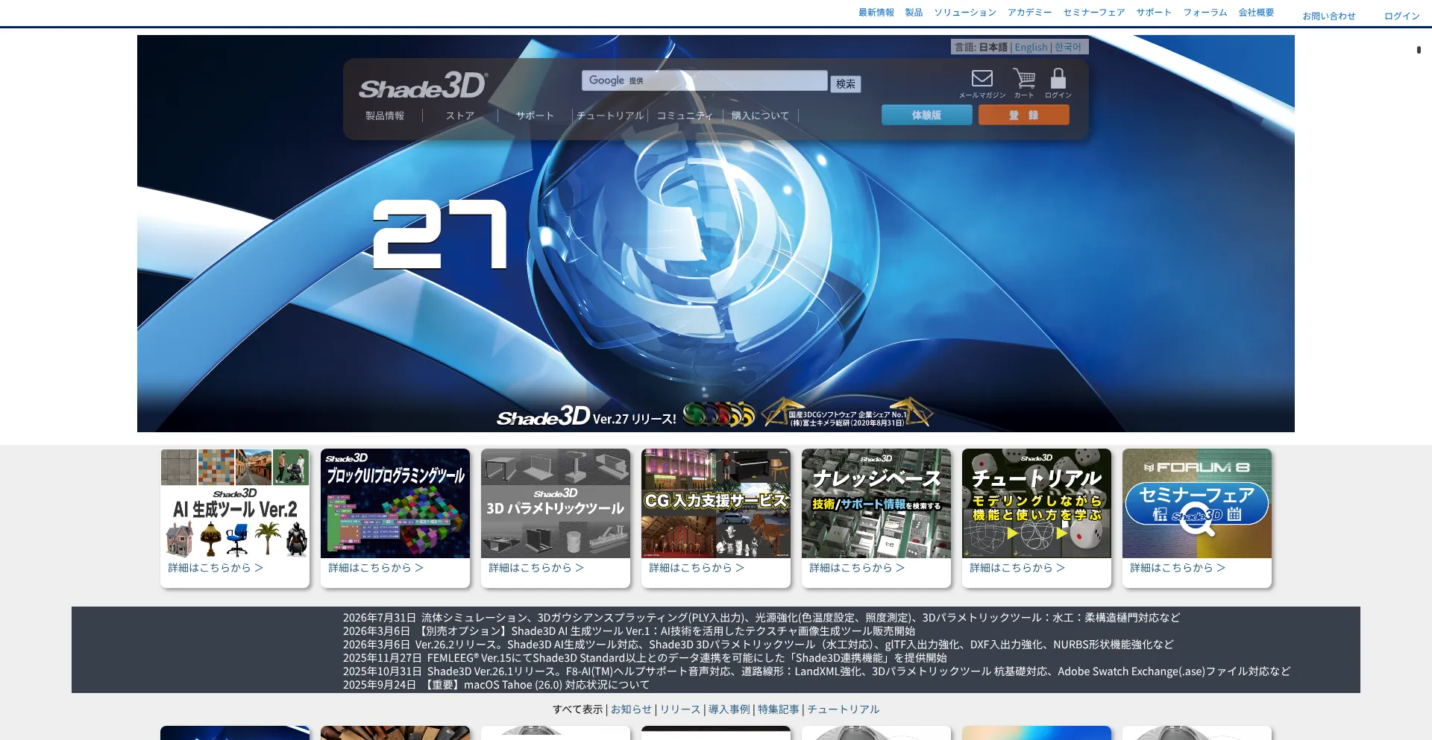Viewport: 1432px width, 740px height.
Task: Click the padlock login icon
Action: click(x=1058, y=78)
